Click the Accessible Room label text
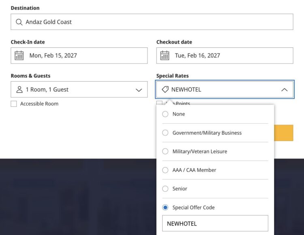Image resolution: width=304 pixels, height=235 pixels. pos(39,104)
